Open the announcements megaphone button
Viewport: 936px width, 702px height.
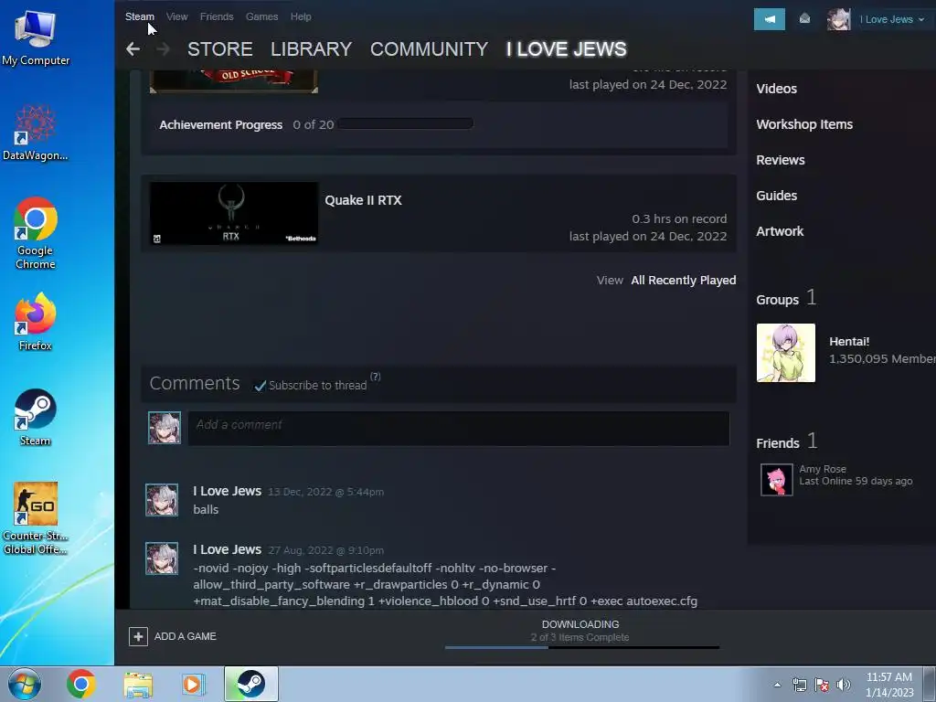pyautogui.click(x=770, y=19)
